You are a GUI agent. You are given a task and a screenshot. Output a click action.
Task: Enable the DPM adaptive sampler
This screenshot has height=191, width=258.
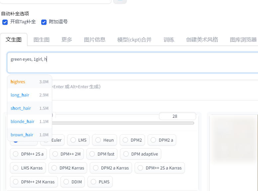(x=141, y=154)
